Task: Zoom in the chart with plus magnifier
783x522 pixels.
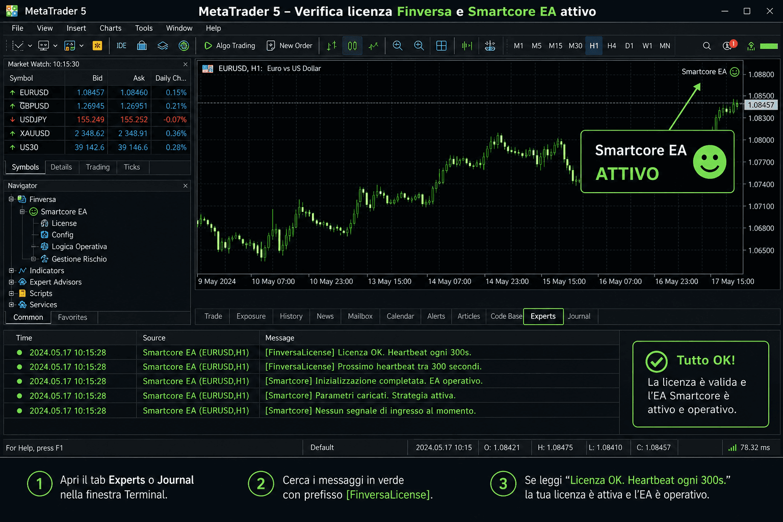Action: click(x=419, y=46)
